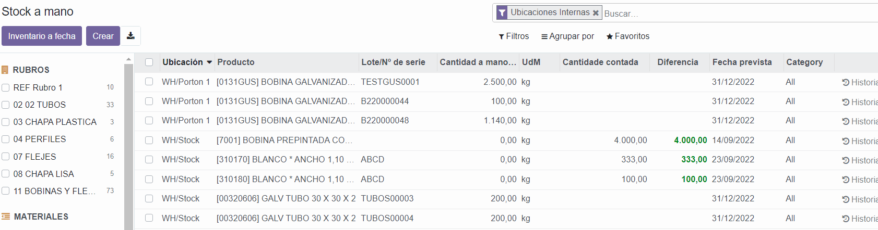Image resolution: width=878 pixels, height=230 pixels.
Task: Toggle the select-all rows header checkbox
Action: [x=149, y=62]
